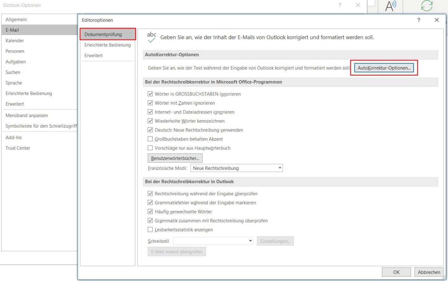Open Benutzerwörterbücher button
The height and width of the screenshot is (281, 448).
coord(175,158)
